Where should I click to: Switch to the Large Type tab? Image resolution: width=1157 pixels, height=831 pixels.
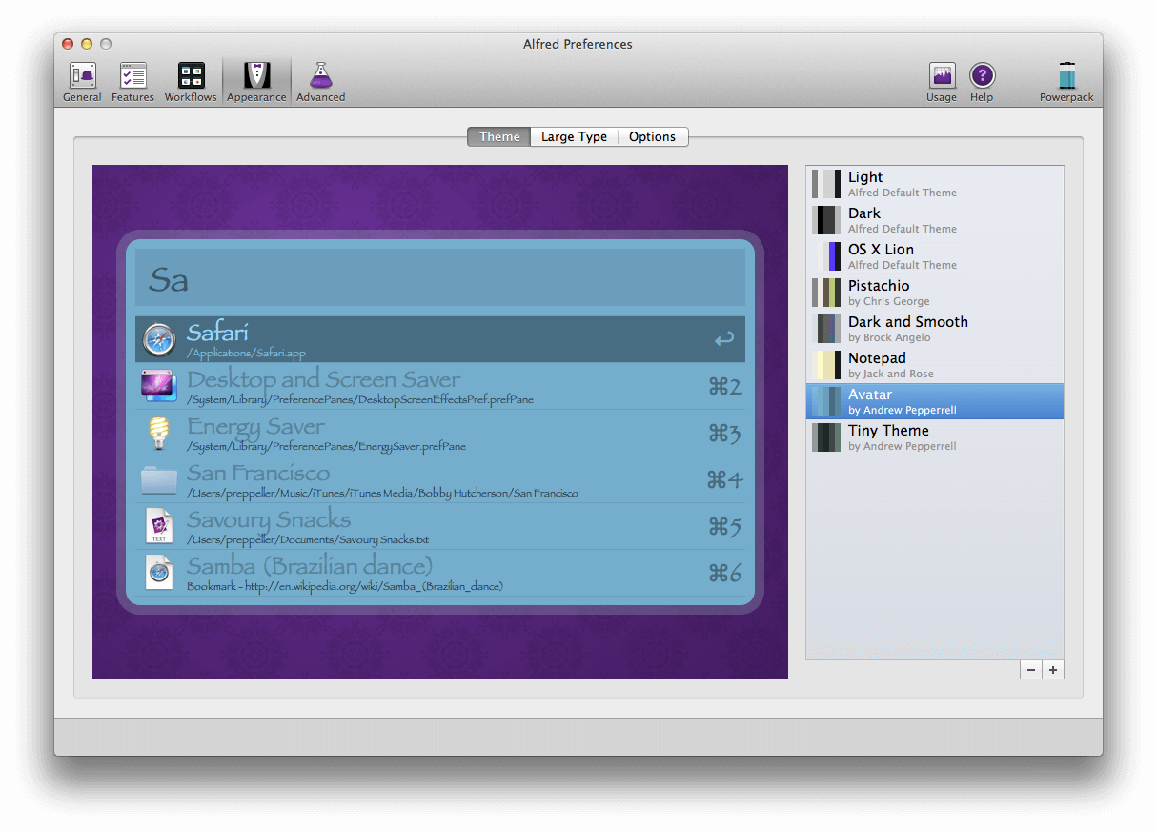tap(574, 136)
